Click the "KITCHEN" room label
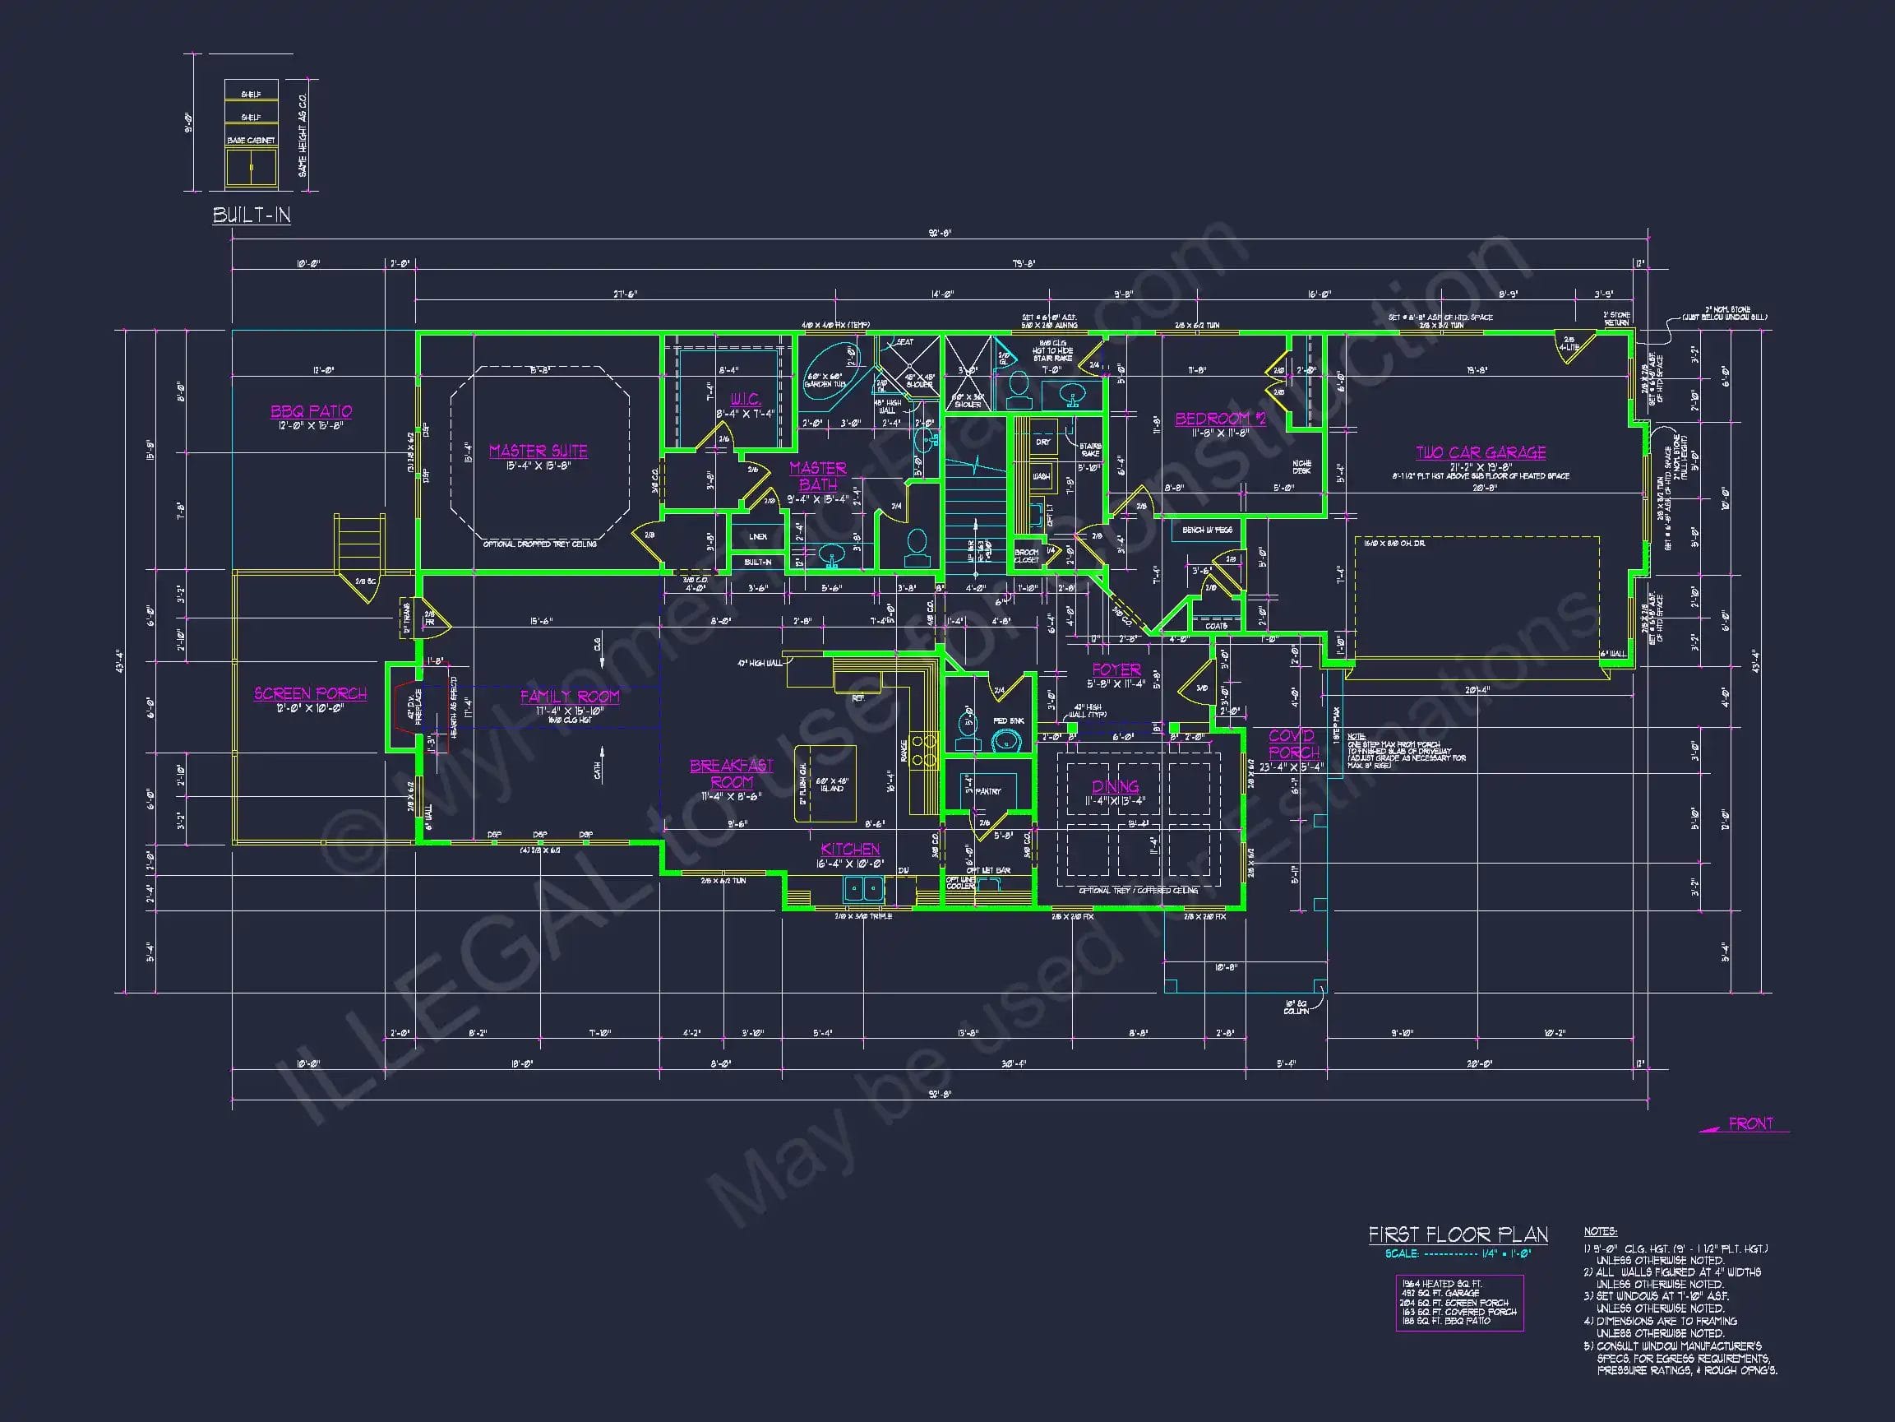 click(850, 849)
